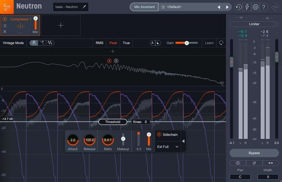Click the output up-arrow indicator above meters
Image resolution: width=282 pixels, height=182 pixels.
pos(267,18)
